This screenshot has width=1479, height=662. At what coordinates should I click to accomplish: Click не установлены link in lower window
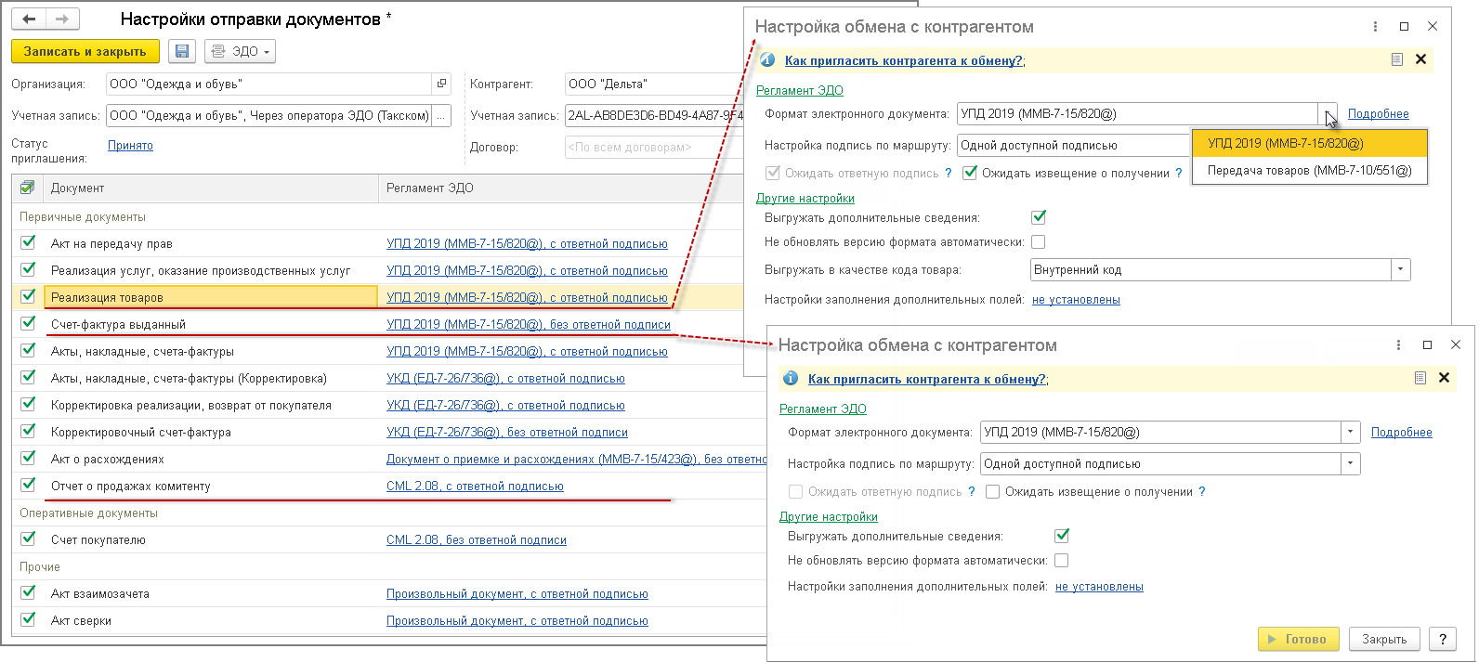pyautogui.click(x=1099, y=587)
